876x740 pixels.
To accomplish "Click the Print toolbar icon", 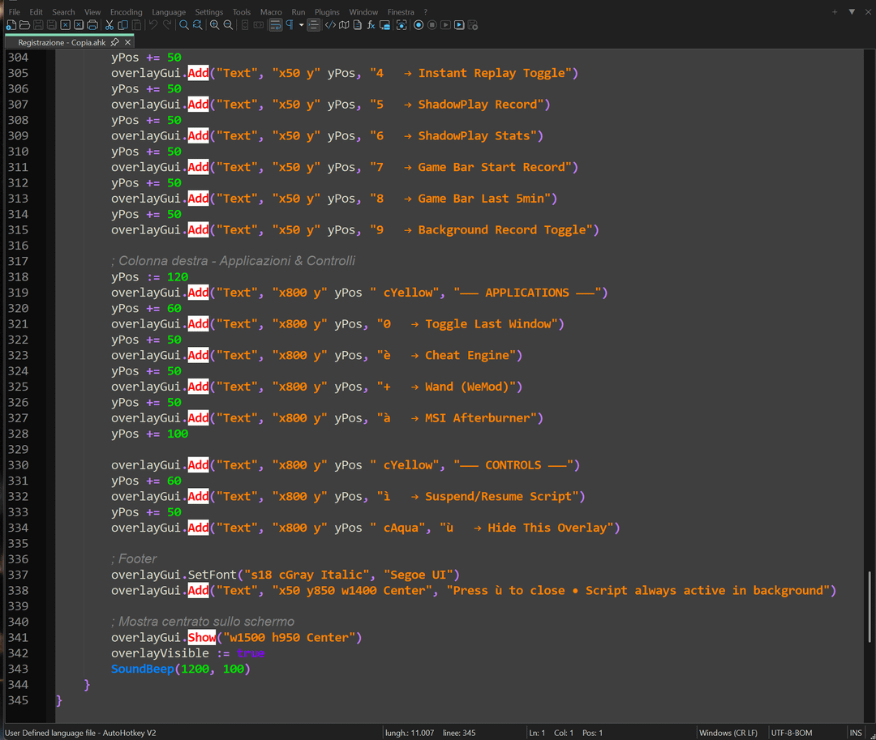I will point(92,25).
